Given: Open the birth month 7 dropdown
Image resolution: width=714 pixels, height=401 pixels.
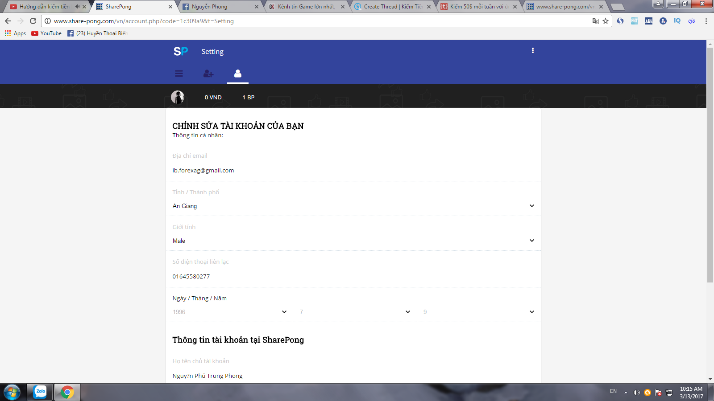Looking at the screenshot, I should (355, 312).
